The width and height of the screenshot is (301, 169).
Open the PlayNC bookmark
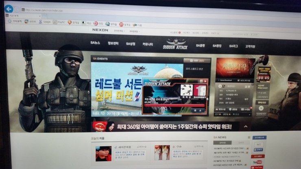59,22
